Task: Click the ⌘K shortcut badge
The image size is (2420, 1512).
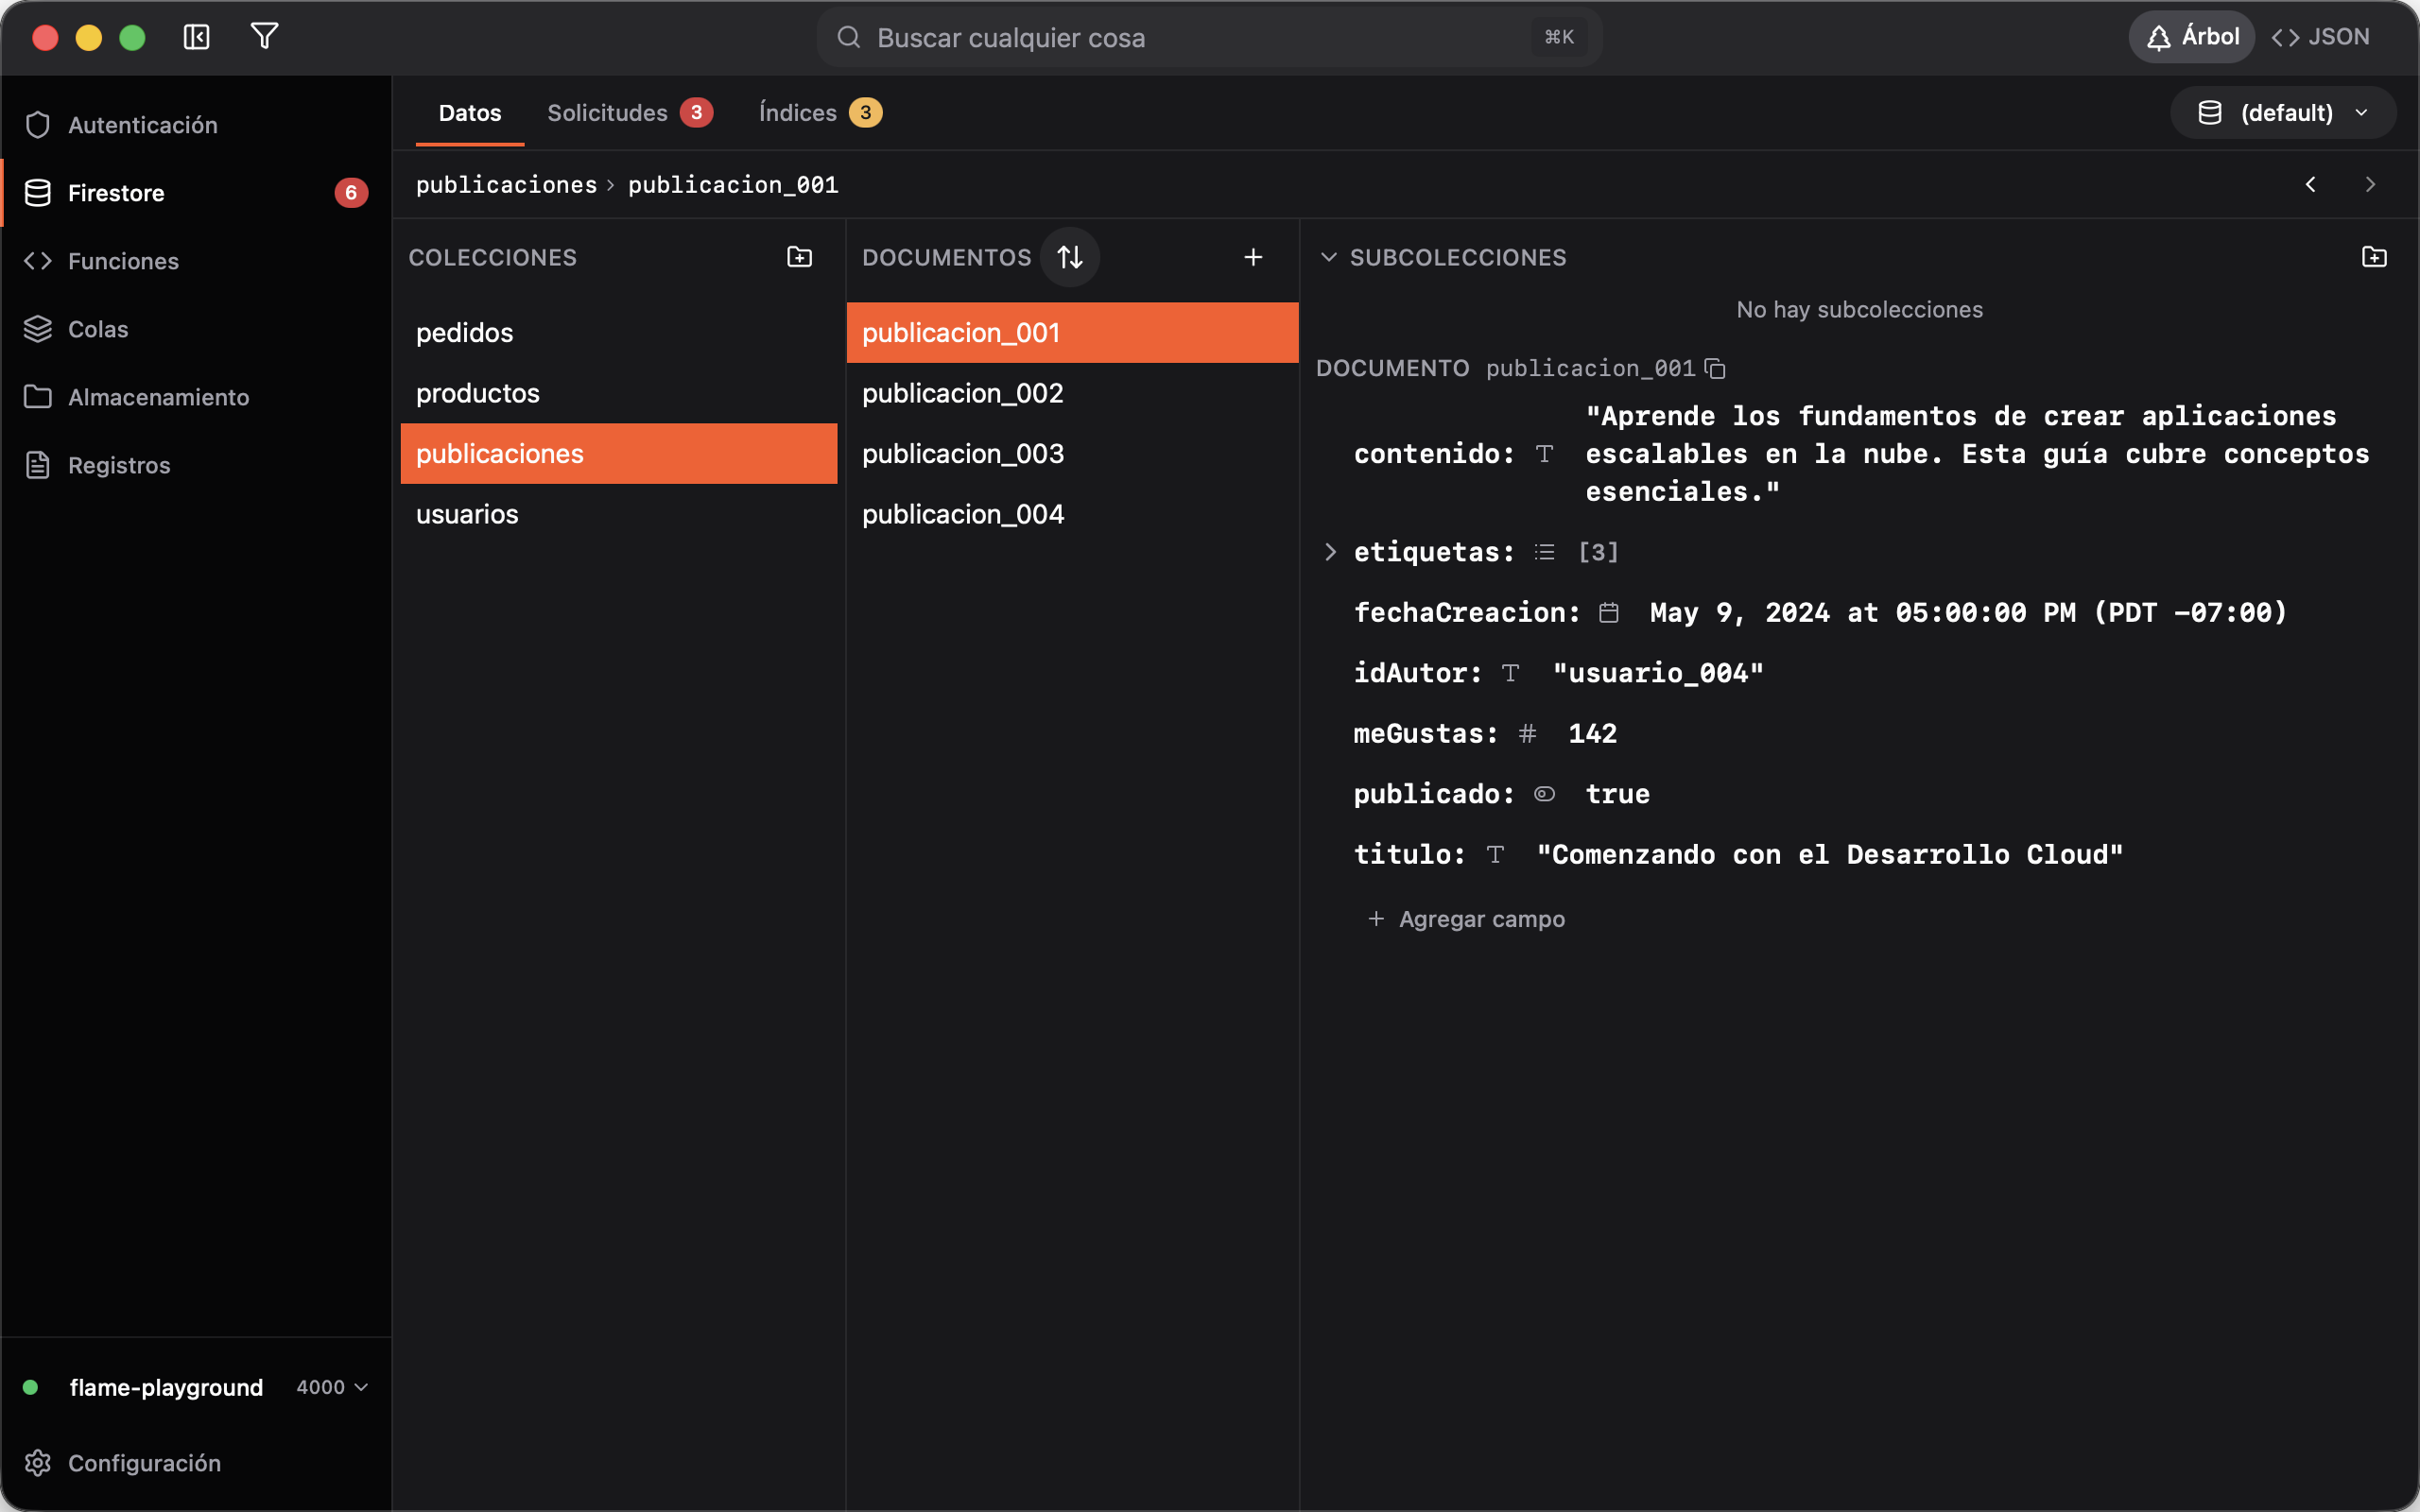Action: click(x=1559, y=37)
